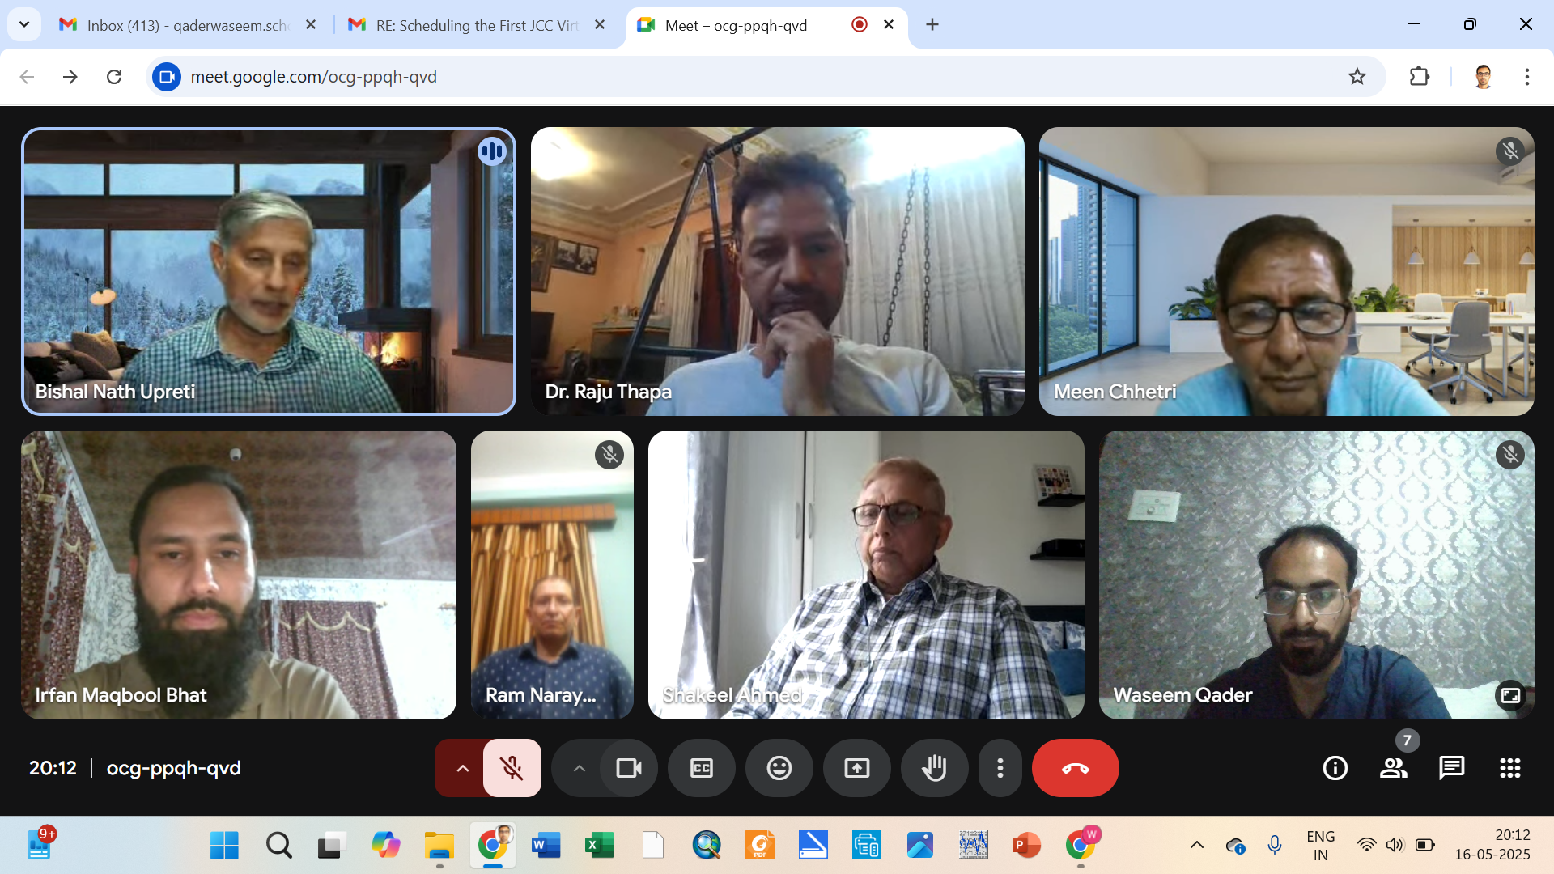This screenshot has width=1554, height=874.
Task: Open meeting details info icon
Action: (x=1335, y=768)
